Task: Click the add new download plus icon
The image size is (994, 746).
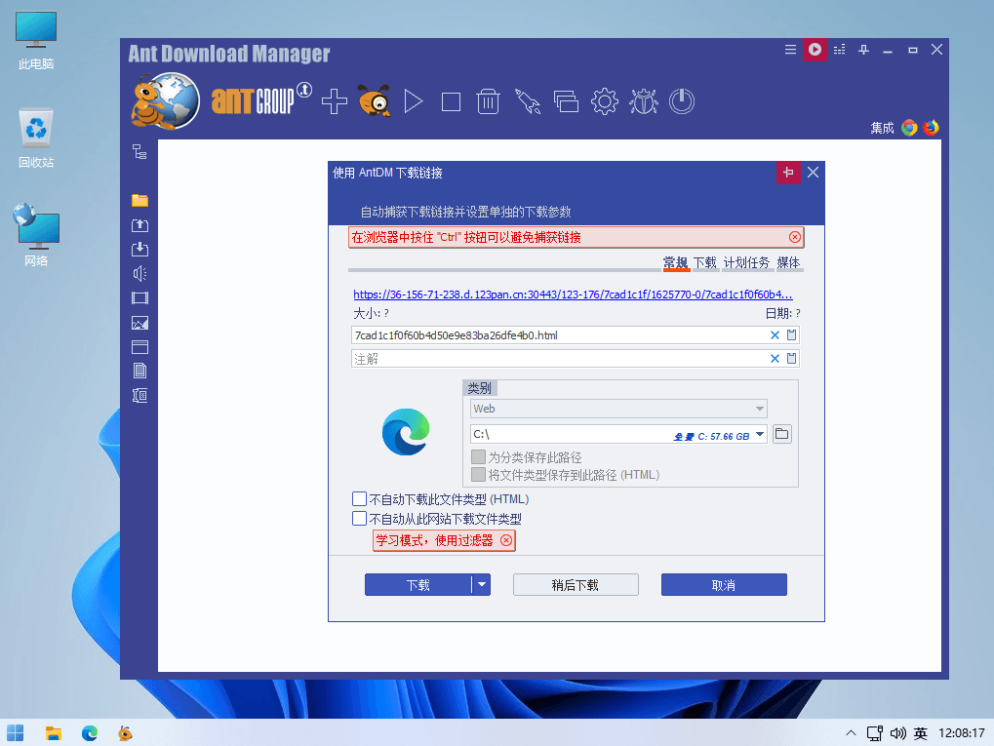Action: [334, 101]
